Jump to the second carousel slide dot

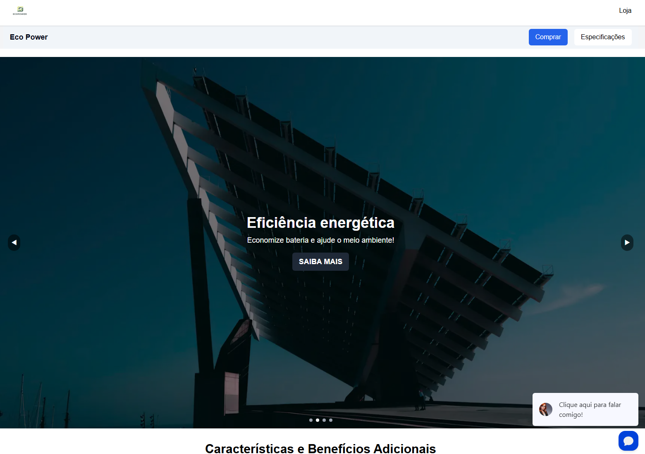click(x=317, y=420)
